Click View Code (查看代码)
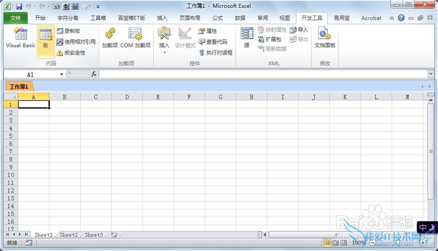438x251 pixels. [x=212, y=42]
